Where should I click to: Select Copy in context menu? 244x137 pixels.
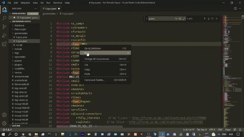(x=105, y=69)
